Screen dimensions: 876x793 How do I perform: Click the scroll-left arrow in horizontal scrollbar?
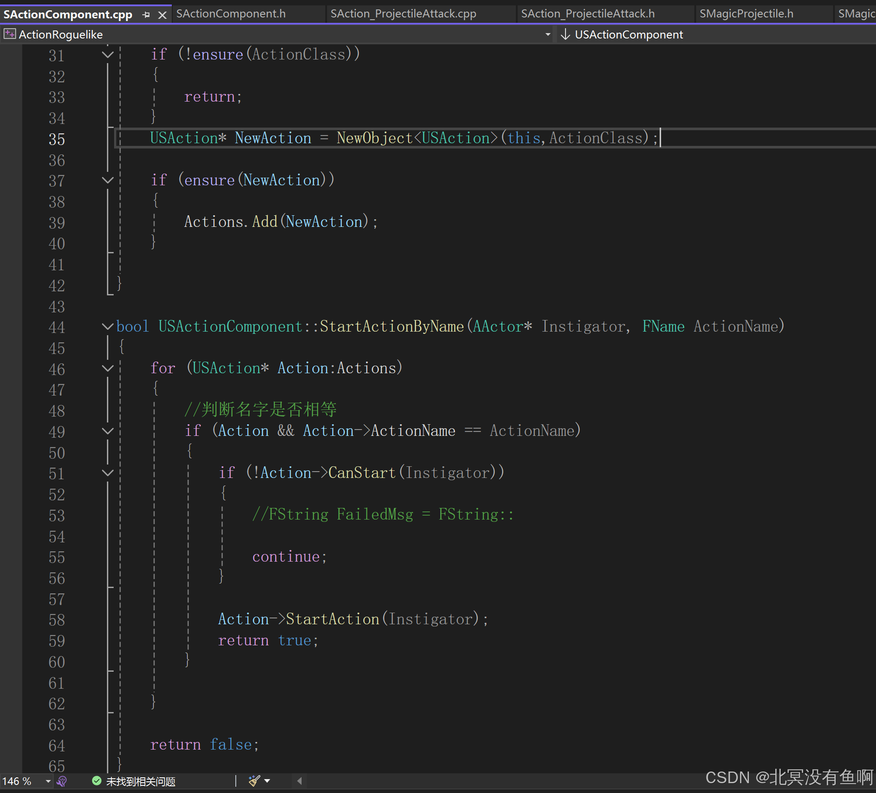click(299, 781)
